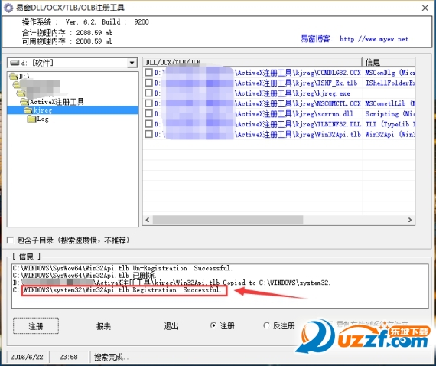Open the myew.net blog link
The height and width of the screenshot is (366, 436).
pyautogui.click(x=374, y=39)
